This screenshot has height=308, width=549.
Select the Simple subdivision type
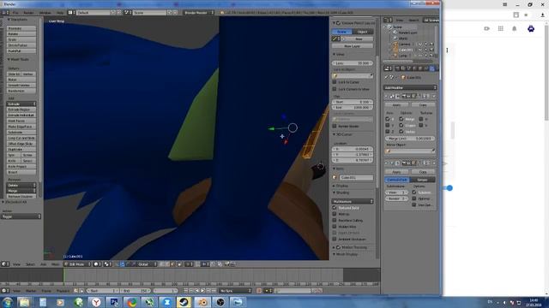(x=423, y=180)
